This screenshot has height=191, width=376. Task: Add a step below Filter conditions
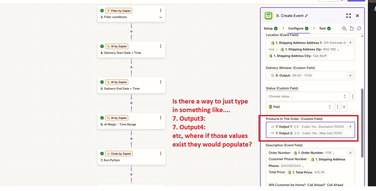[x=131, y=31]
